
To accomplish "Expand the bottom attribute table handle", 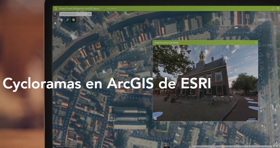I will tap(167, 147).
